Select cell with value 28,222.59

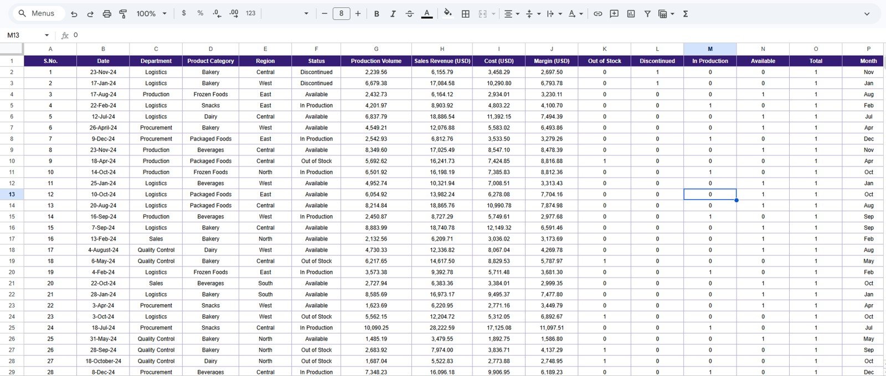click(442, 327)
